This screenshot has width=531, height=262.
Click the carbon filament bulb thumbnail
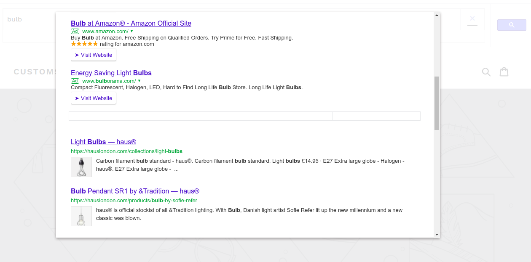coord(81,167)
